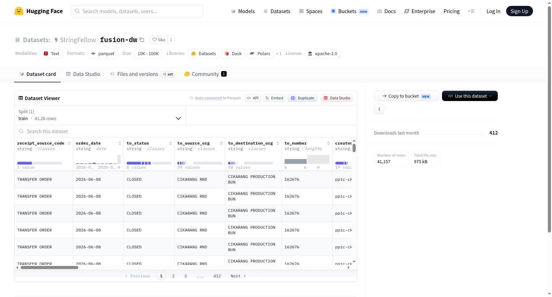This screenshot has height=297, width=552.
Task: Open the StringFellow author page
Action: click(78, 40)
